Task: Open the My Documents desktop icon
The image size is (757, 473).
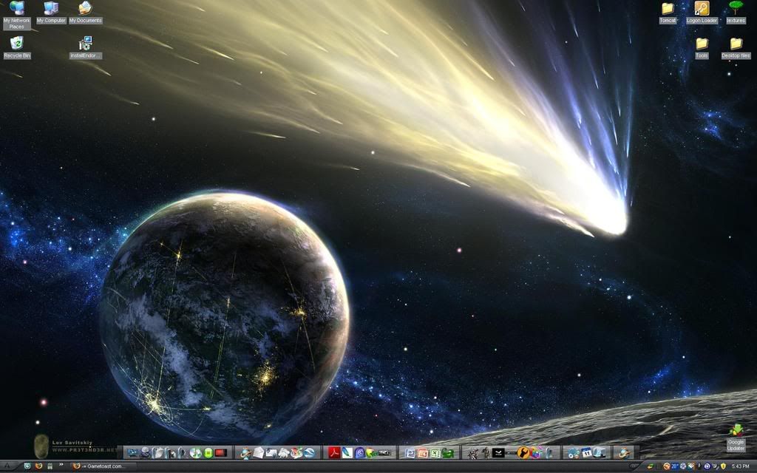Action: [x=85, y=13]
